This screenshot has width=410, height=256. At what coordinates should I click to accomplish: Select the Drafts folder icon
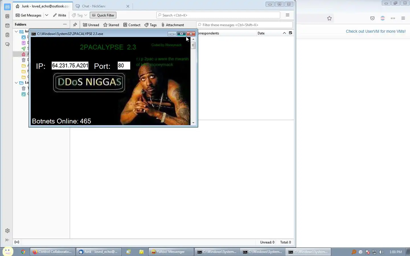[x=24, y=43]
